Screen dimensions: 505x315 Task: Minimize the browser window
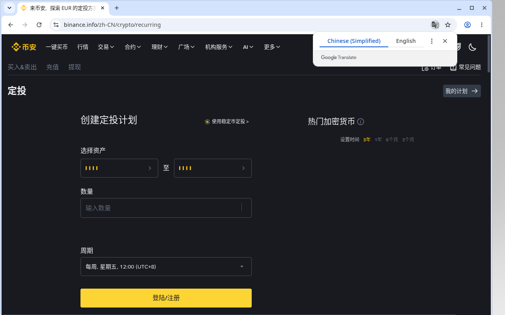[459, 8]
